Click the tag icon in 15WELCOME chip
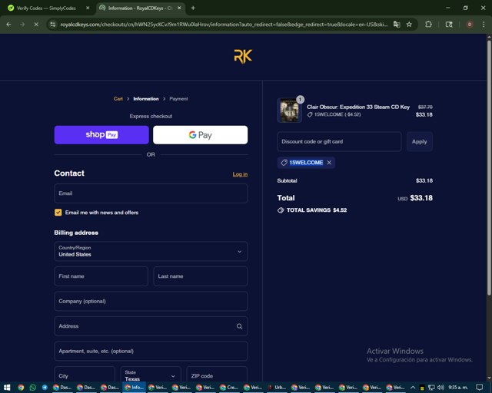This screenshot has height=393, width=492. [284, 162]
